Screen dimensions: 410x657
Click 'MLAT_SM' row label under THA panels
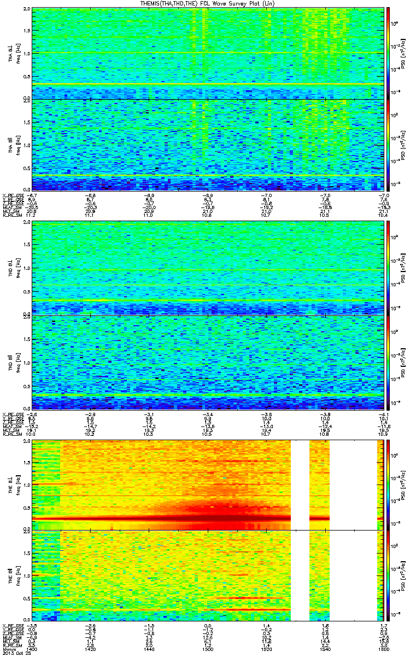point(12,208)
